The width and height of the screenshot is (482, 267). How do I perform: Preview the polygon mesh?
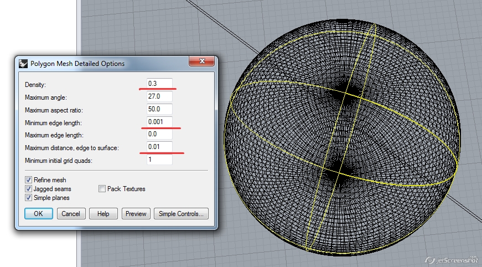(136, 214)
